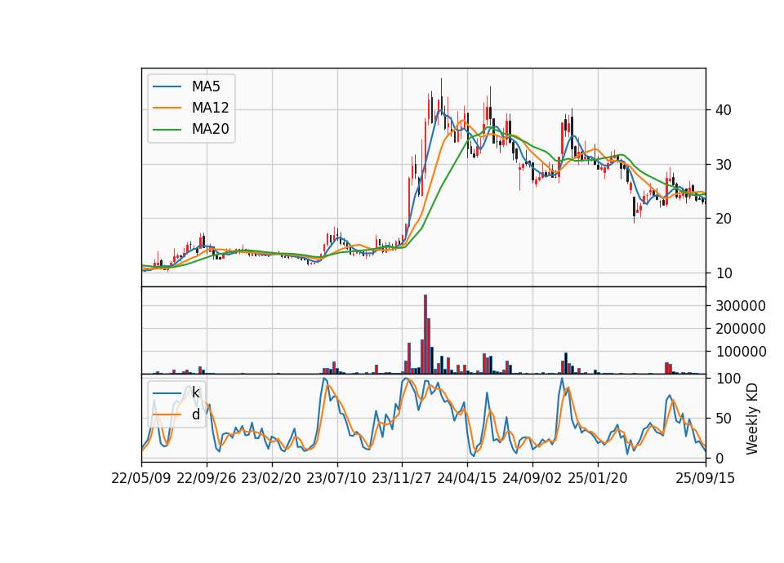Click the tallest volume bar above 300000

click(x=425, y=335)
